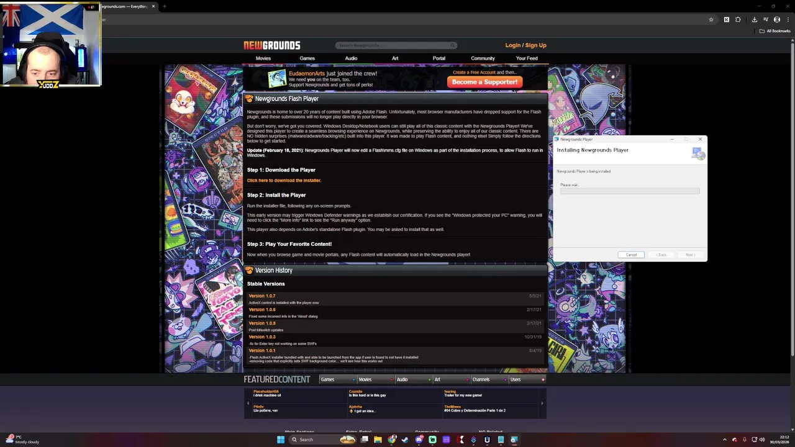Open the weather widget on the taskbar

[22, 440]
